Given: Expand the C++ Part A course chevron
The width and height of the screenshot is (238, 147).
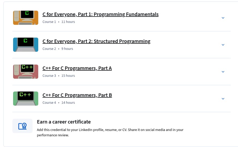Looking at the screenshot, I should (x=223, y=72).
